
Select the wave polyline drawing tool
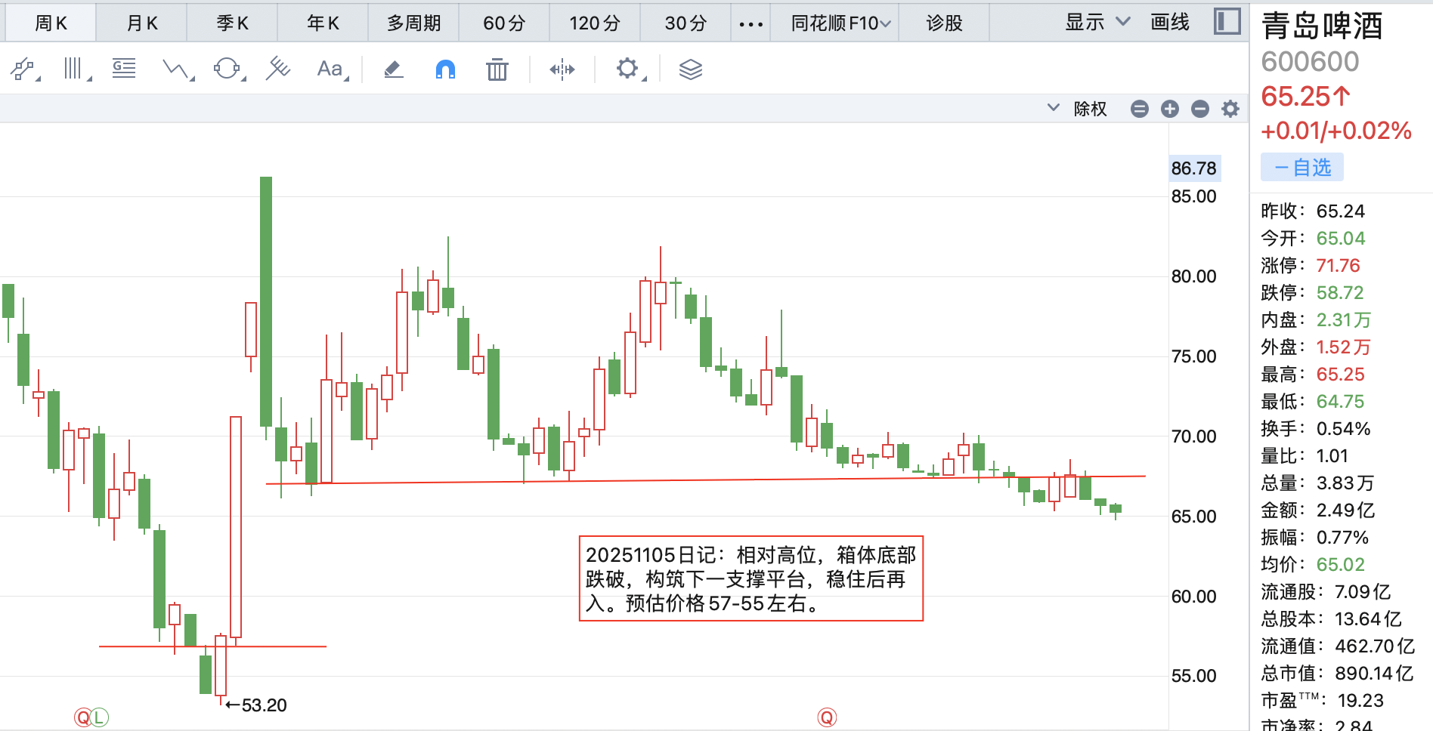(178, 69)
